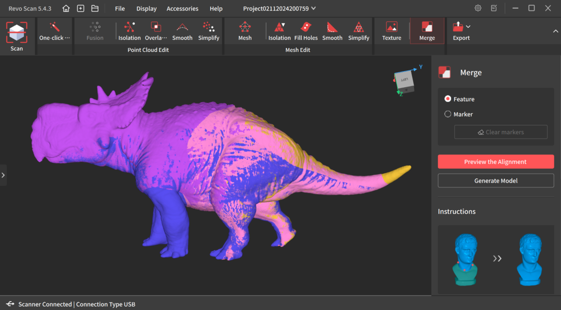
Task: Start the Mesh tool
Action: point(245,31)
